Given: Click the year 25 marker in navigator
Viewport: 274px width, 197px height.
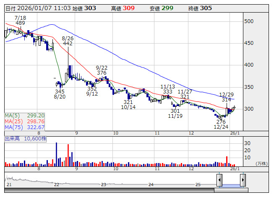Looking at the screenshot, I should (x=198, y=184).
